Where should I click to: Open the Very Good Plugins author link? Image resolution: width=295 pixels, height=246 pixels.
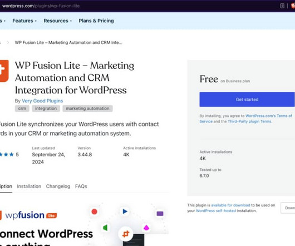(42, 101)
